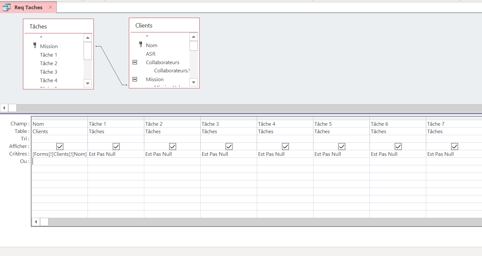Click the column selector above Tâche 5

click(x=341, y=118)
